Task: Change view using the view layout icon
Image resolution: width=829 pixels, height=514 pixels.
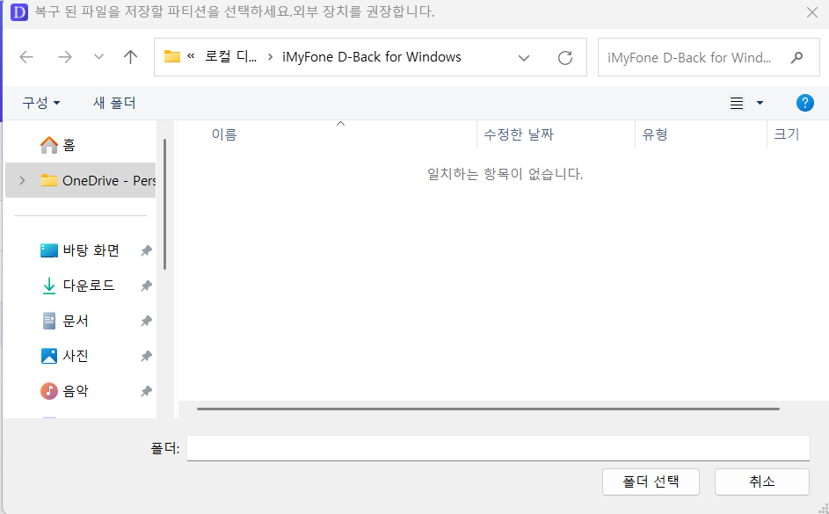Action: pyautogui.click(x=737, y=103)
